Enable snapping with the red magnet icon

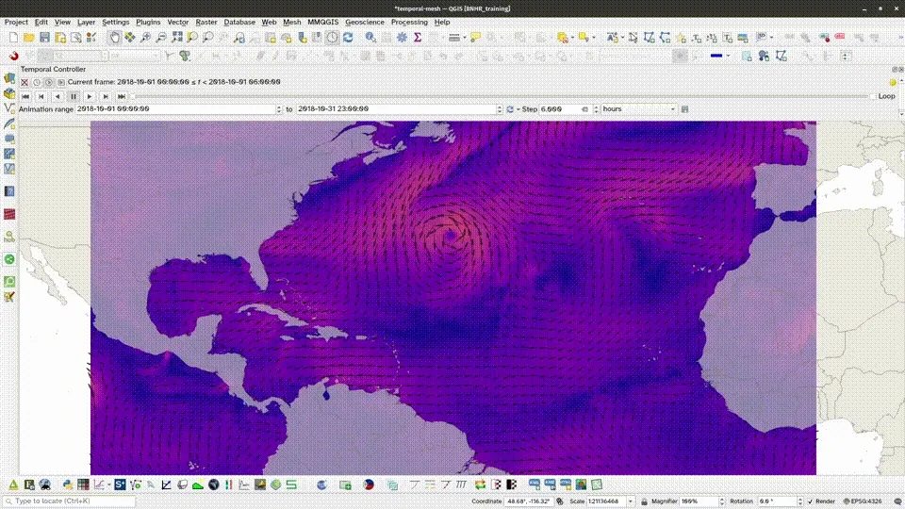[x=13, y=56]
